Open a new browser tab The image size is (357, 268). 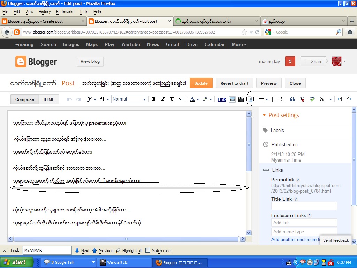pos(352,21)
